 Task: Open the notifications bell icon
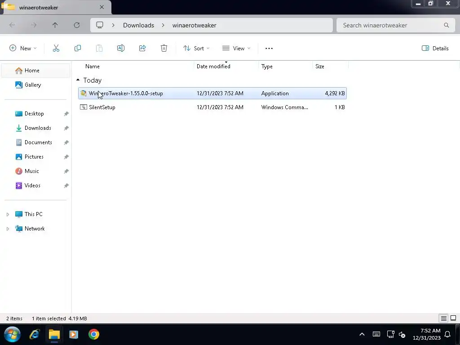point(448,334)
